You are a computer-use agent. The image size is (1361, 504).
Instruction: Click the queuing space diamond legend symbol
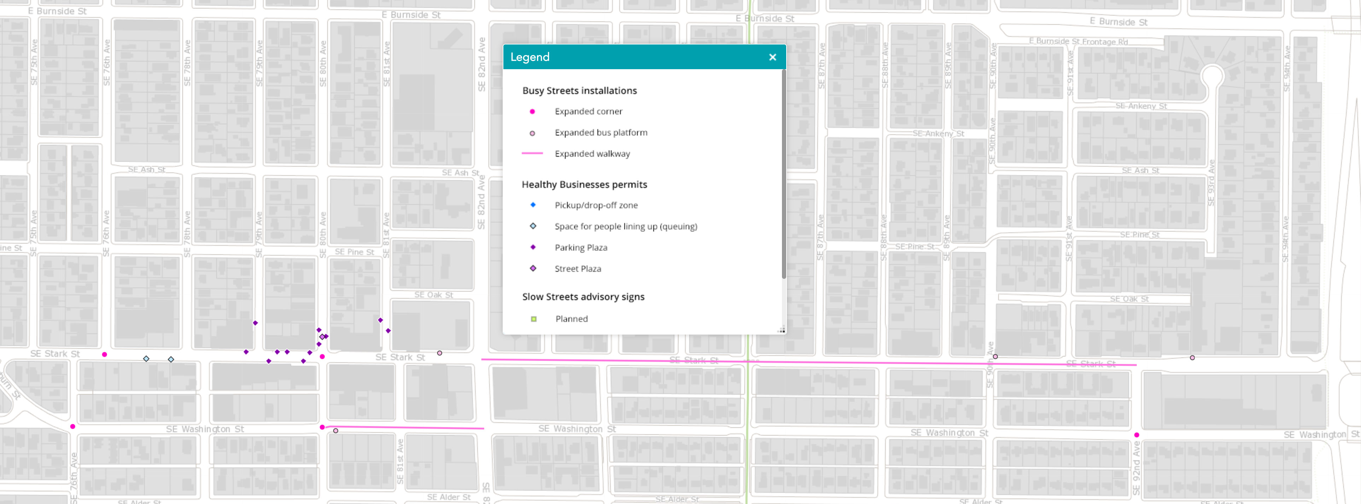[x=533, y=226]
